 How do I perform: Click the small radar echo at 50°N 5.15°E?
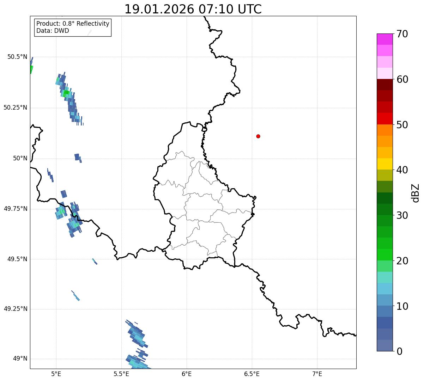78,158
